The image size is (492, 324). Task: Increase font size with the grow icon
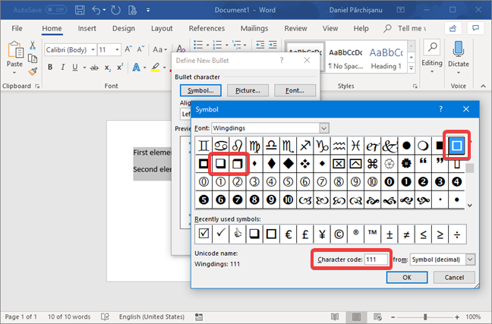[x=128, y=49]
